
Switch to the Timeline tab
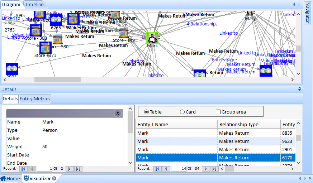(x=34, y=4)
